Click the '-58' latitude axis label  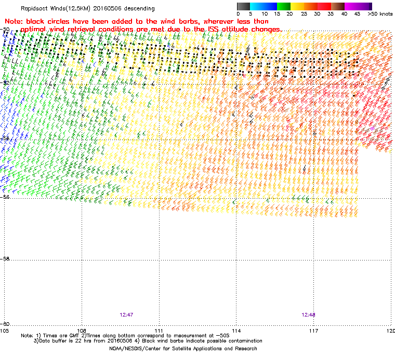[x=5, y=258]
